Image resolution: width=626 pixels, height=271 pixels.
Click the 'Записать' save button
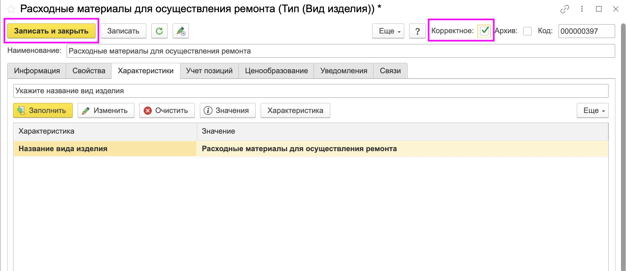coord(123,31)
